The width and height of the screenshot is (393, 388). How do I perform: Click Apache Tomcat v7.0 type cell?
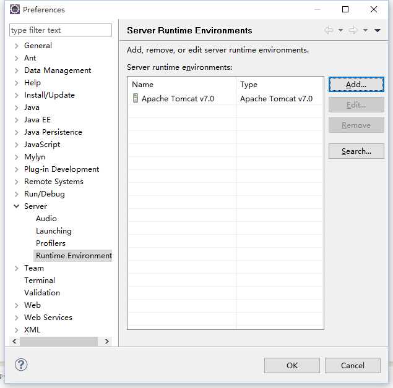276,99
